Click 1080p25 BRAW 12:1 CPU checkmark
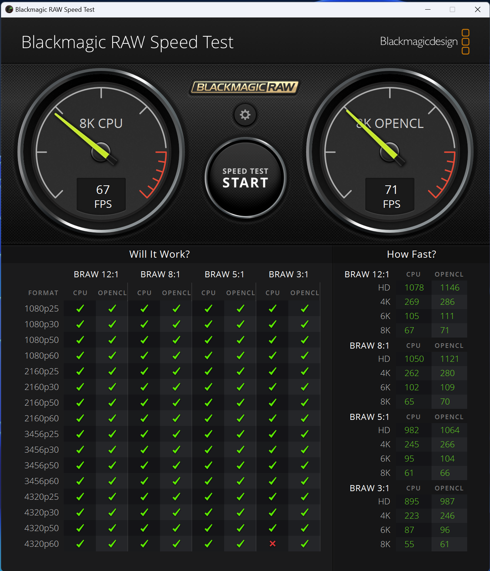The image size is (490, 571). (80, 308)
